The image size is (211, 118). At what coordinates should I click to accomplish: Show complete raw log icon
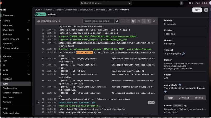133,21
